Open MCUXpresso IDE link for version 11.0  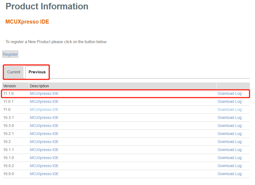click(x=44, y=110)
